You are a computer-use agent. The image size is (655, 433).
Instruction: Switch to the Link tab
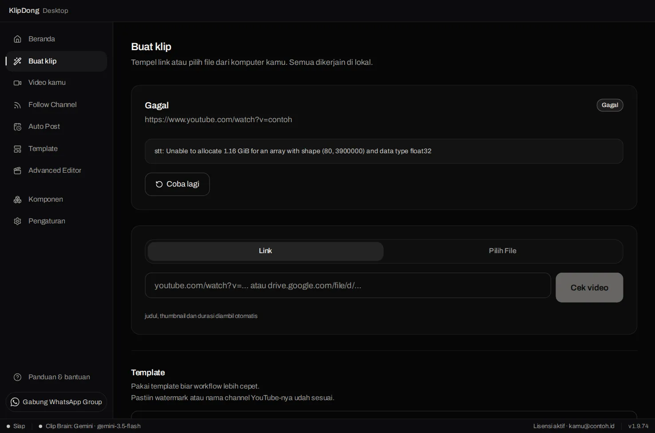[266, 251]
